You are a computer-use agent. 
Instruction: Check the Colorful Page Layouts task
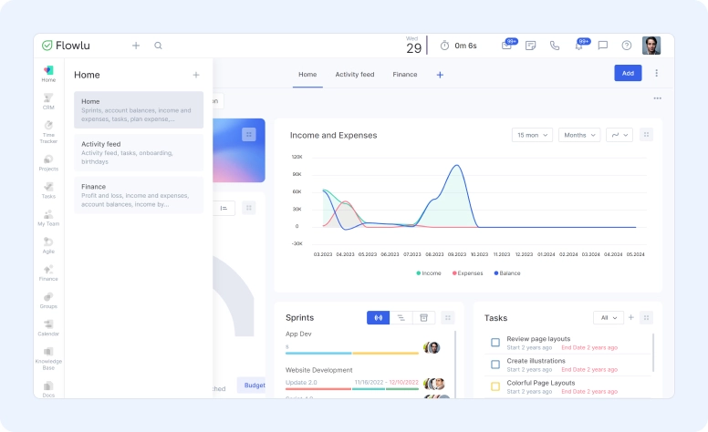click(495, 386)
